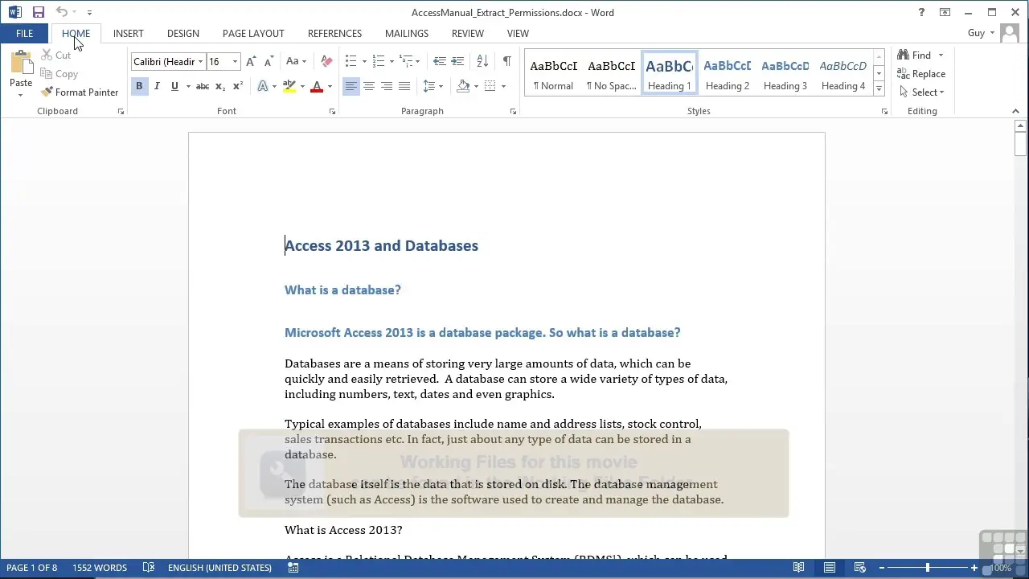The width and height of the screenshot is (1029, 579).
Task: Apply the Heading 2 style
Action: 728,74
